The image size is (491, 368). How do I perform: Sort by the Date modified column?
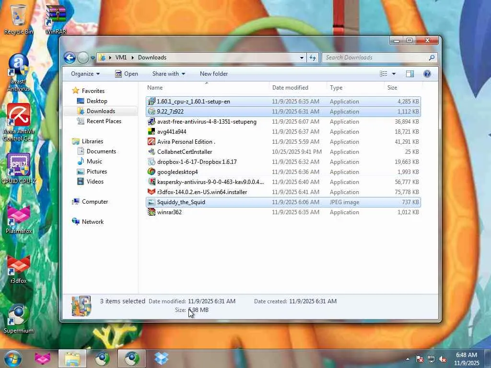click(x=298, y=88)
